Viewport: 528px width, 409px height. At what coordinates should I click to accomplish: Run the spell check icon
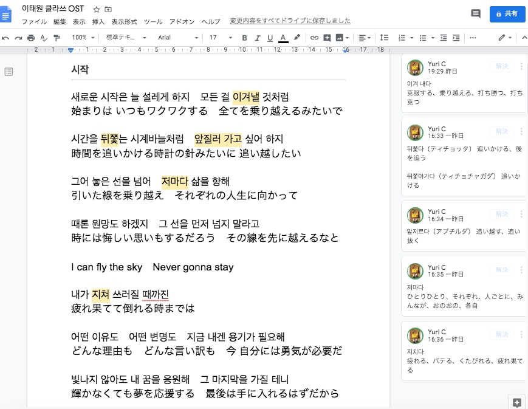(44, 38)
